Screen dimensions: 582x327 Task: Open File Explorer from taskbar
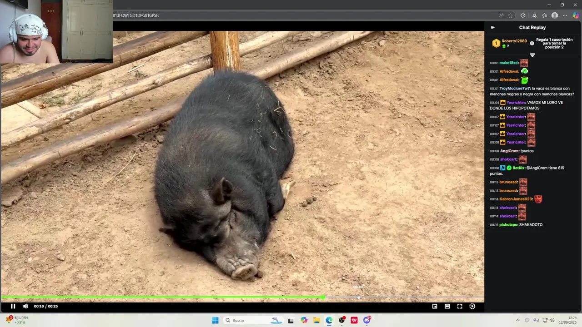[x=316, y=320]
